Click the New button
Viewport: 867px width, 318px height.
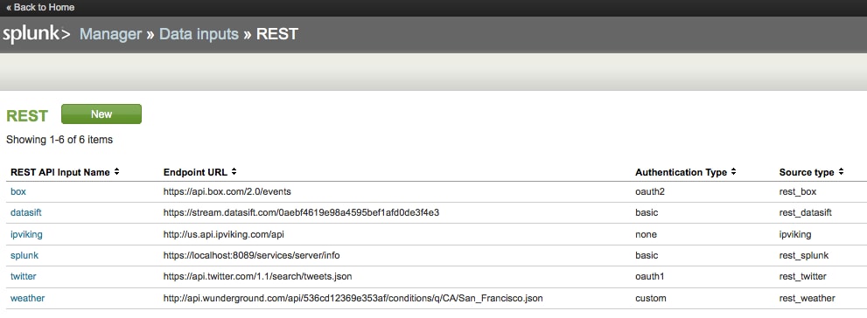click(x=101, y=114)
